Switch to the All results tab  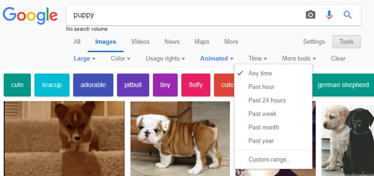point(77,42)
